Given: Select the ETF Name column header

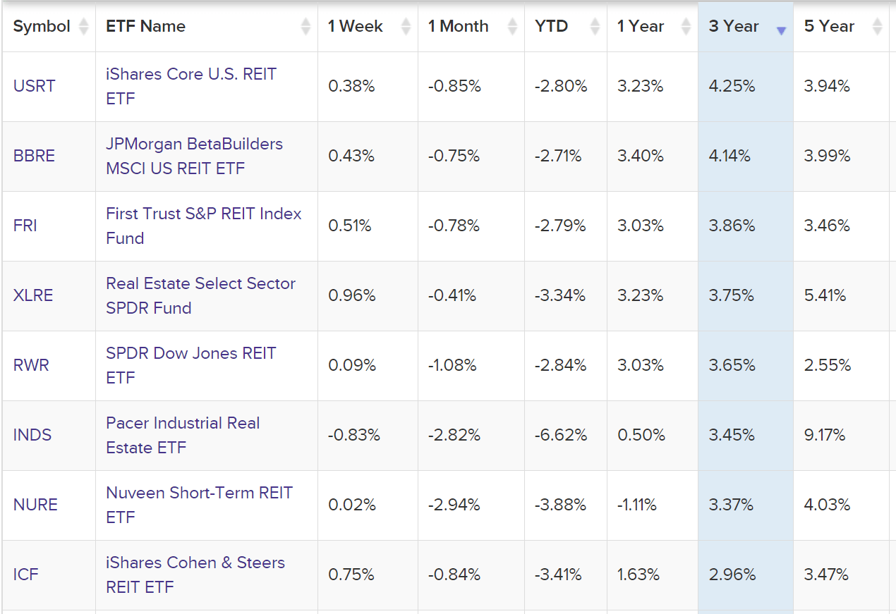Looking at the screenshot, I should pos(144,26).
